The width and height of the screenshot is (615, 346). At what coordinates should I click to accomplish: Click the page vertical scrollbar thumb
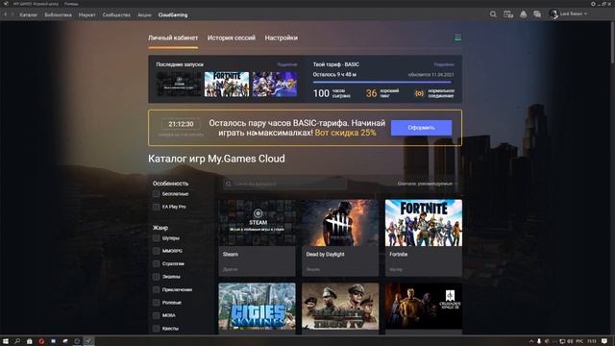(x=612, y=41)
